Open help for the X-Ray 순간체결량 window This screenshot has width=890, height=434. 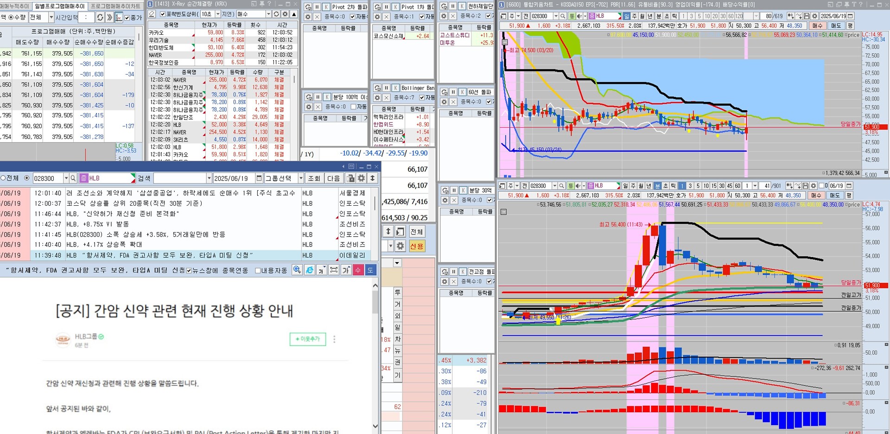[269, 4]
